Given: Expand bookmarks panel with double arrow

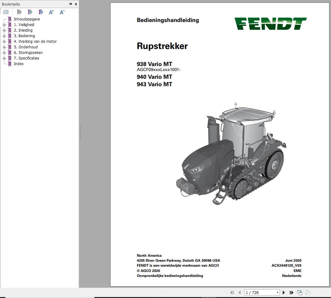Looking at the screenshot, I should (x=71, y=4).
